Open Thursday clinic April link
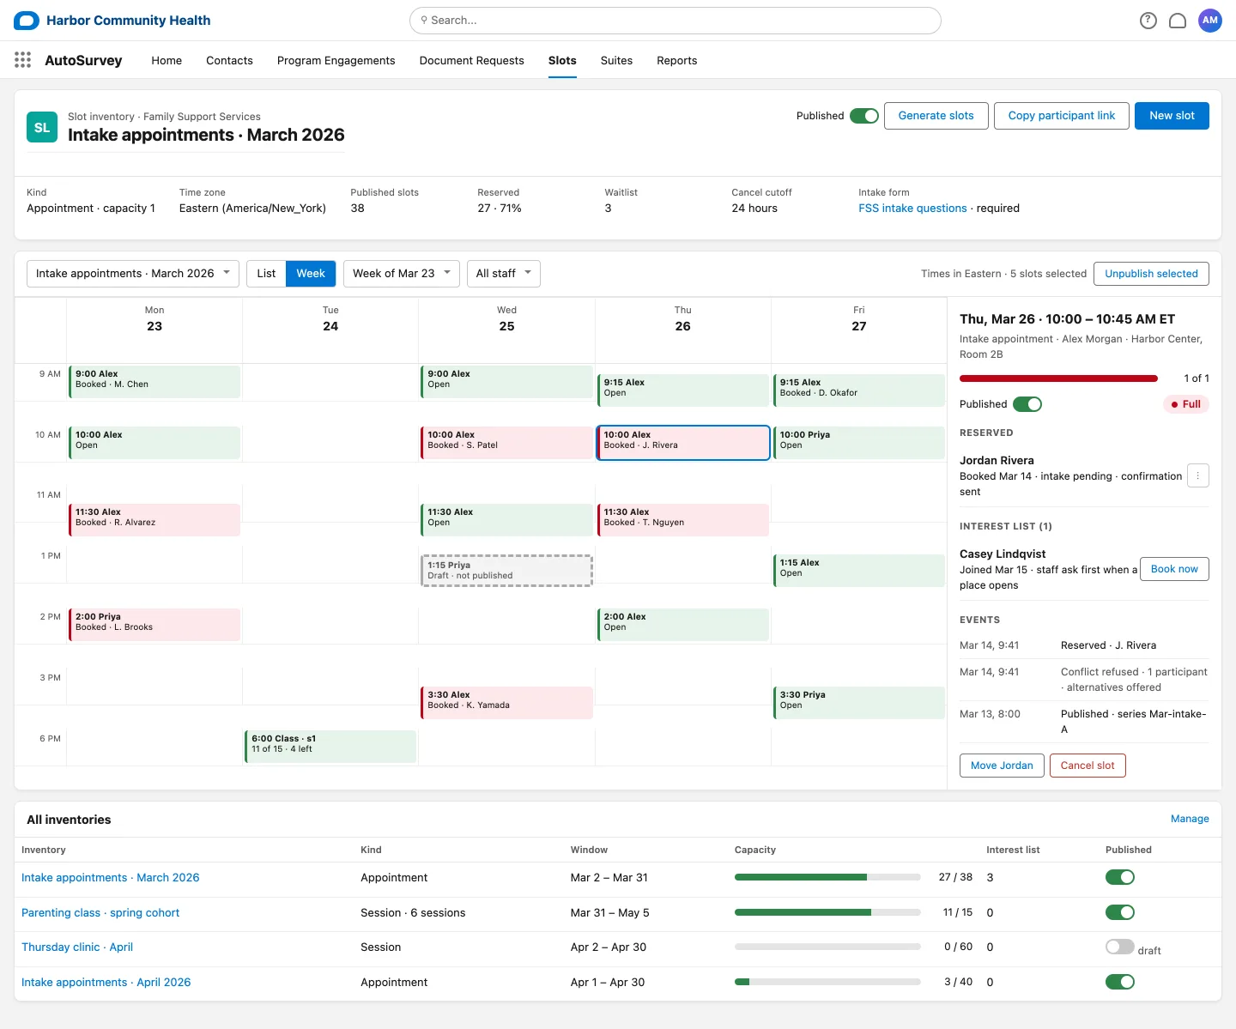1236x1029 pixels. 77,947
